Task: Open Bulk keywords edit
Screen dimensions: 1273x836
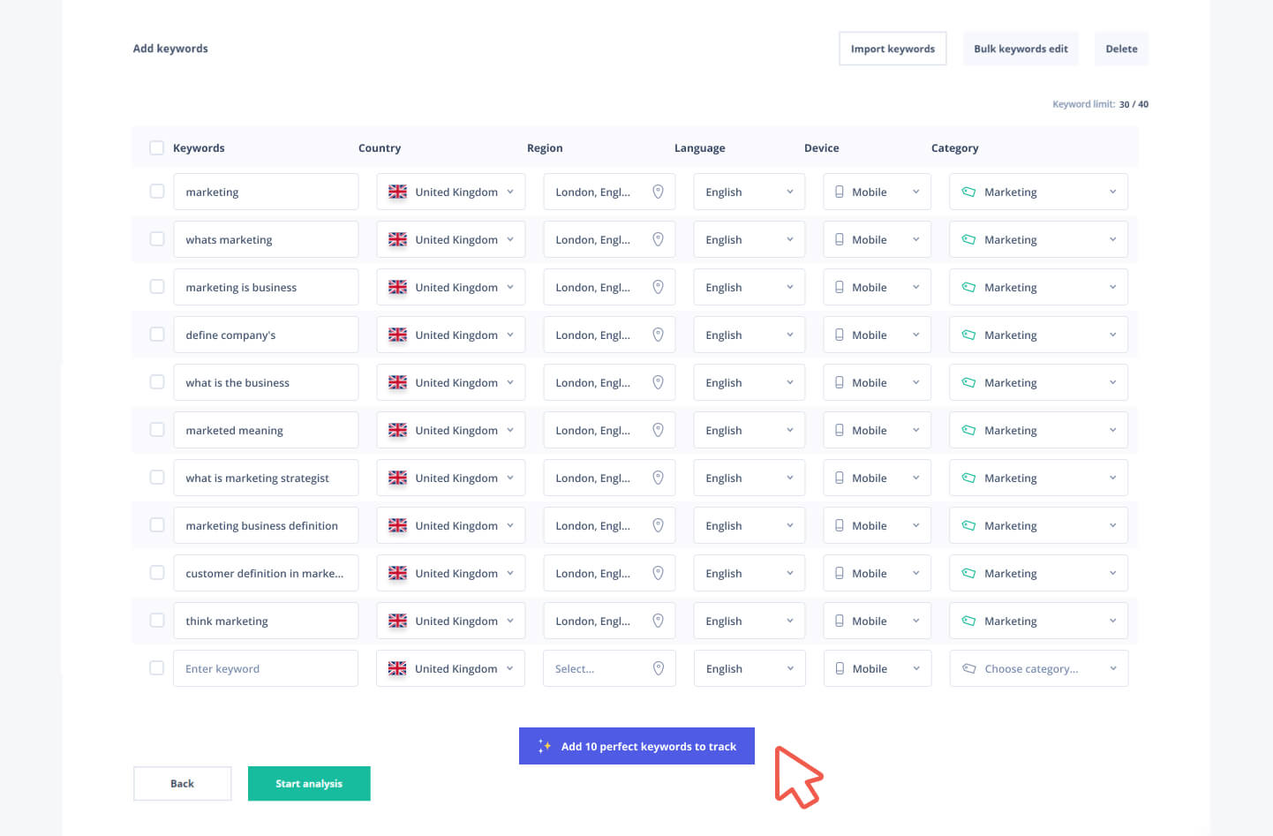Action: pos(1021,49)
